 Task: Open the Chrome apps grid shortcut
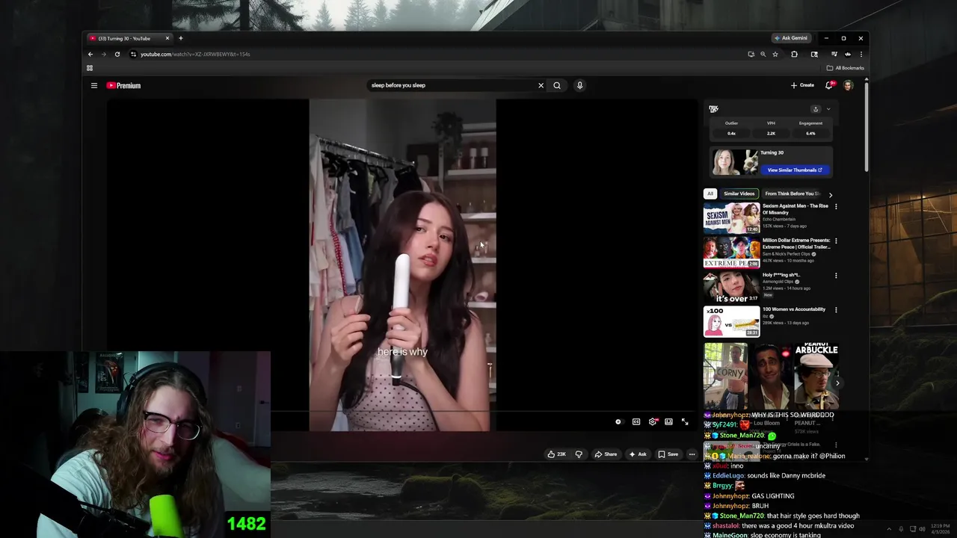tap(90, 68)
